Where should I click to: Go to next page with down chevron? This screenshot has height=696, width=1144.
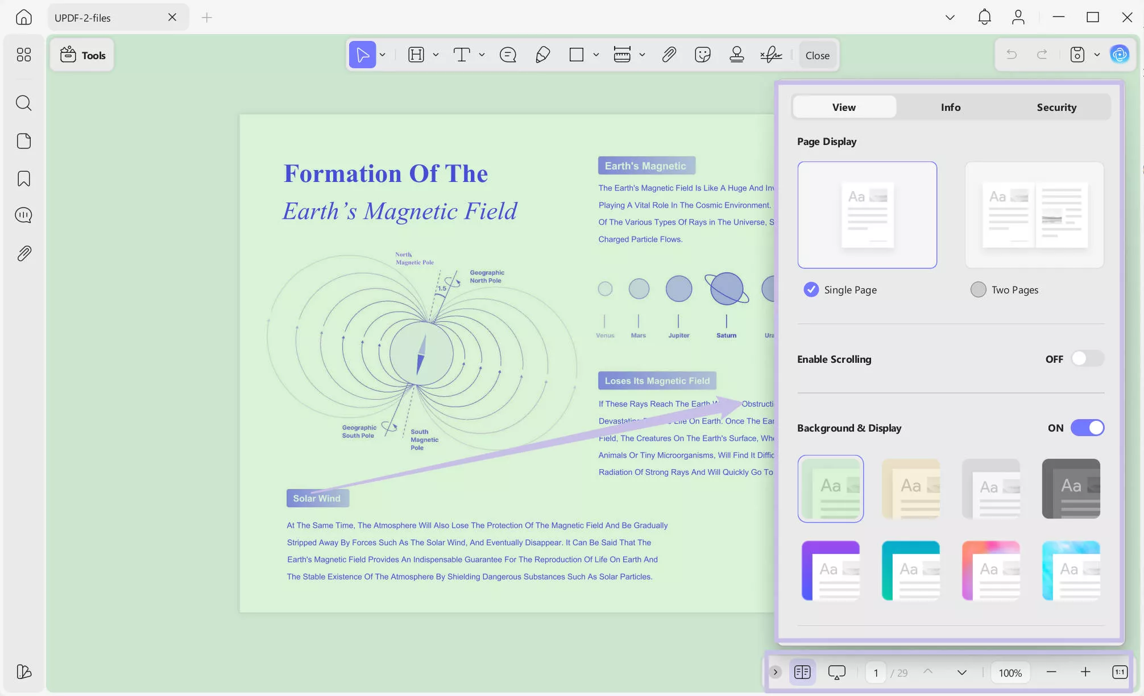tap(962, 673)
